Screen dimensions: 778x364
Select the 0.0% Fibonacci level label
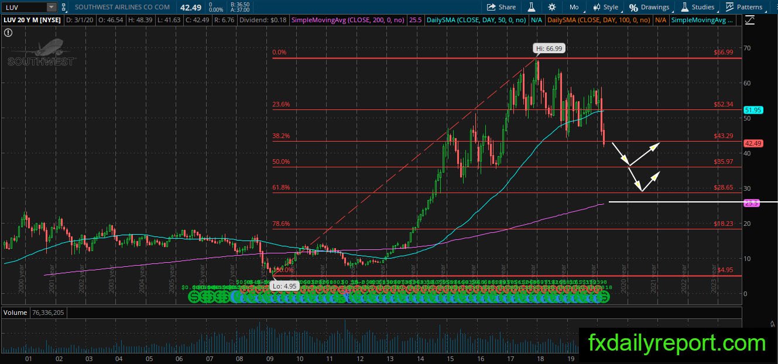click(x=279, y=53)
